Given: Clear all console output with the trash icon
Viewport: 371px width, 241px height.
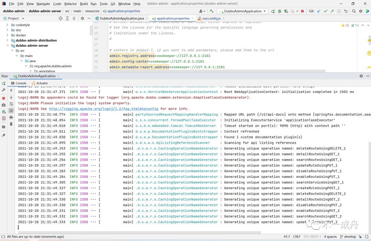Looking at the screenshot, I should pos(11,124).
